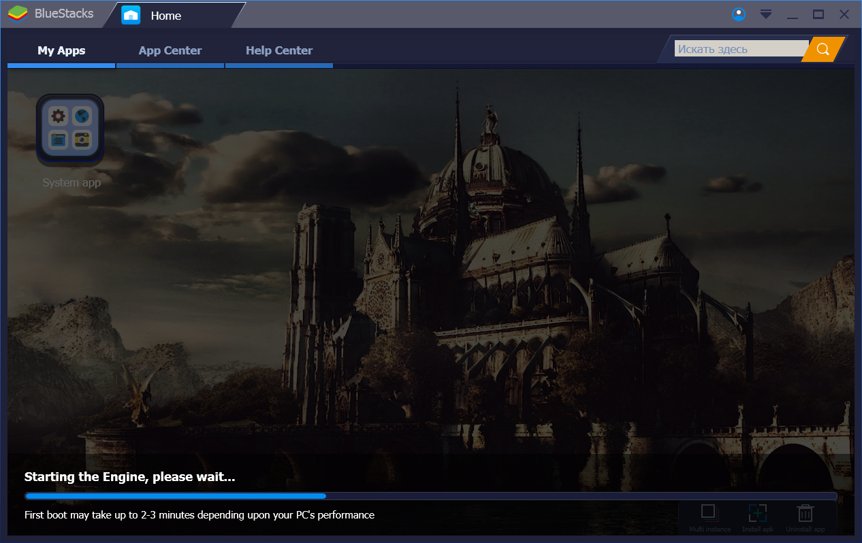This screenshot has width=862, height=543.
Task: Select the Home window tab label
Action: coord(166,15)
